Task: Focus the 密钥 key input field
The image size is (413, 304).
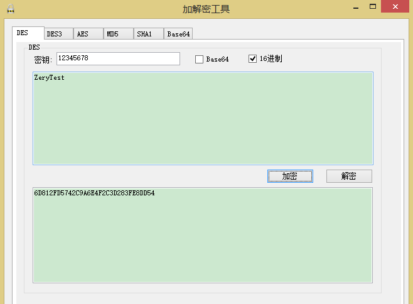Action: pos(118,58)
